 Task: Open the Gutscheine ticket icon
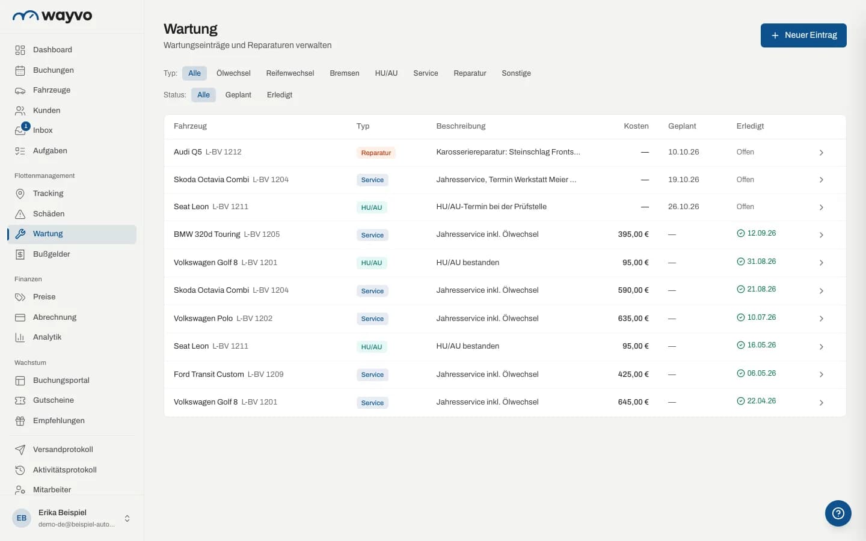pyautogui.click(x=20, y=400)
